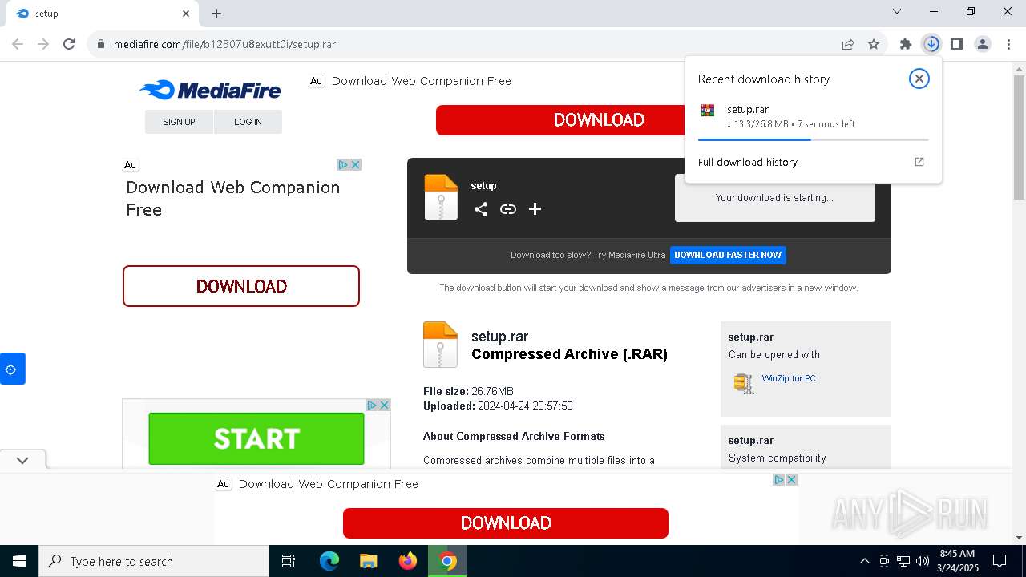Click Full download history link

pos(748,162)
